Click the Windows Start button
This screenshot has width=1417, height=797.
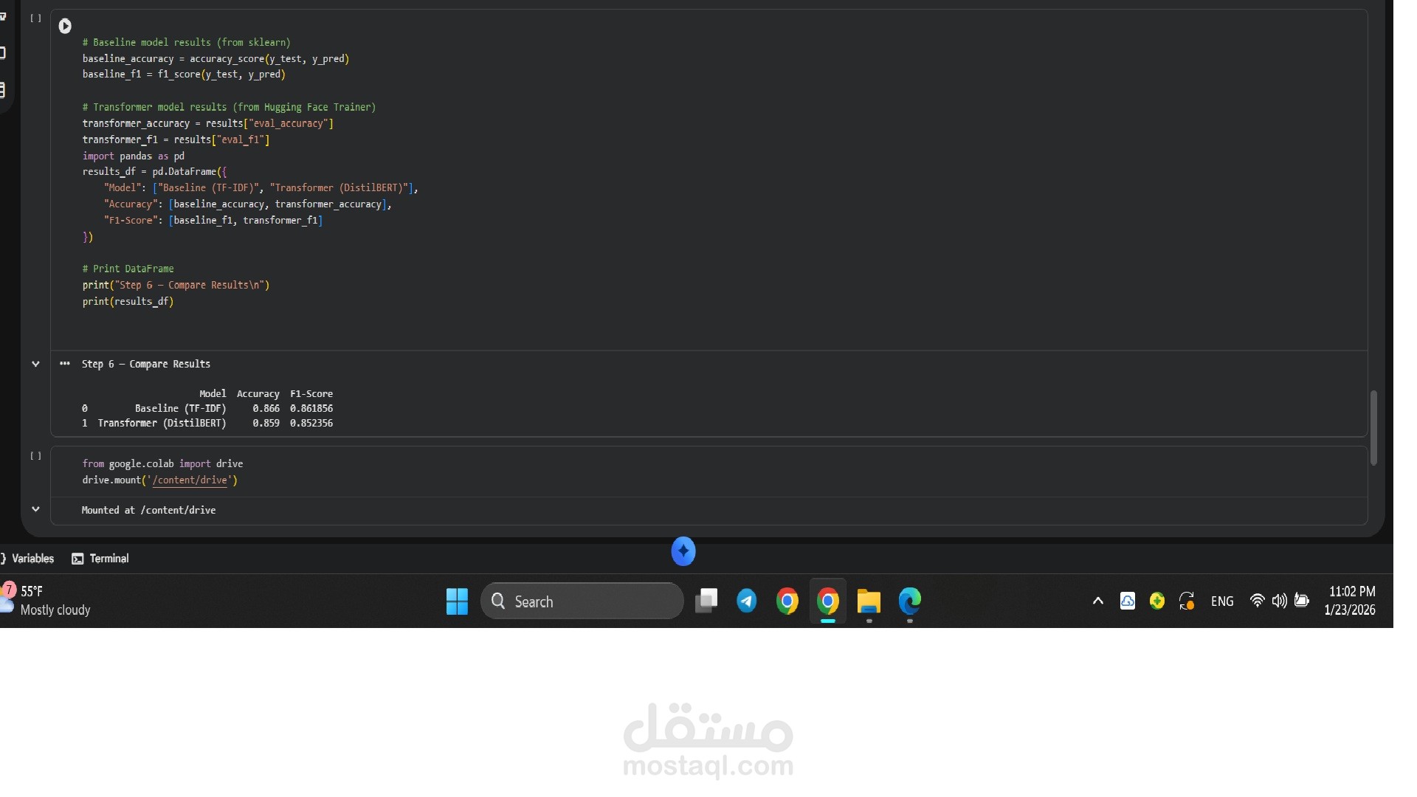pyautogui.click(x=457, y=601)
